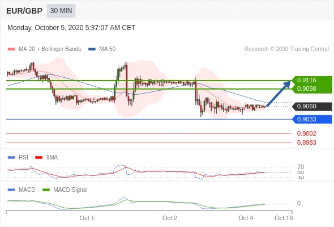Click the Oct 2 date axis label

[170, 218]
